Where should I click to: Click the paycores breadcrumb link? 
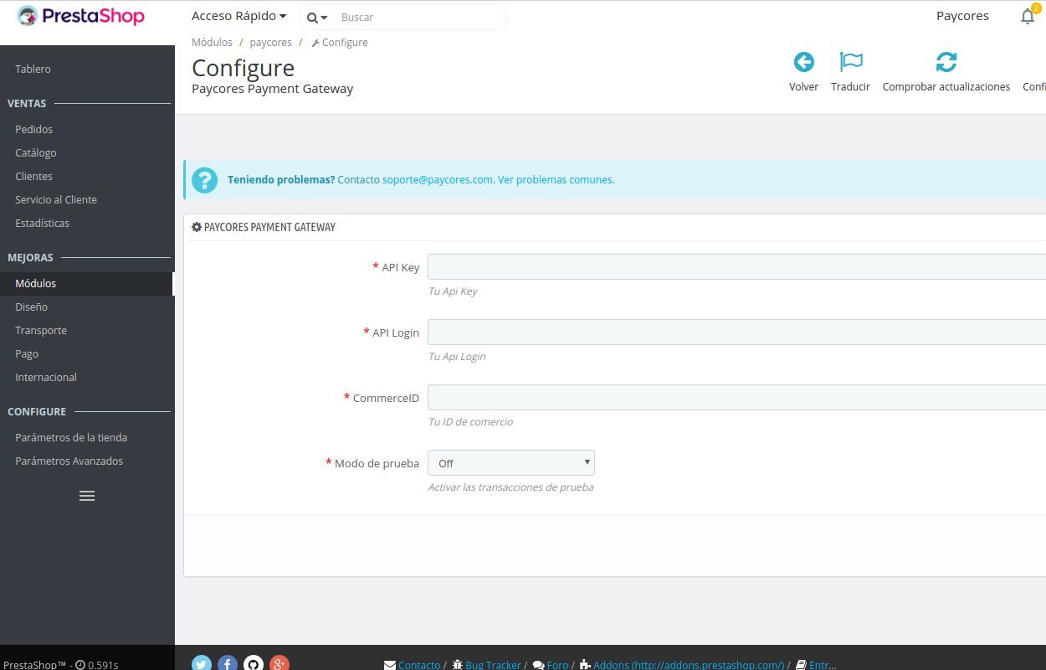click(271, 42)
